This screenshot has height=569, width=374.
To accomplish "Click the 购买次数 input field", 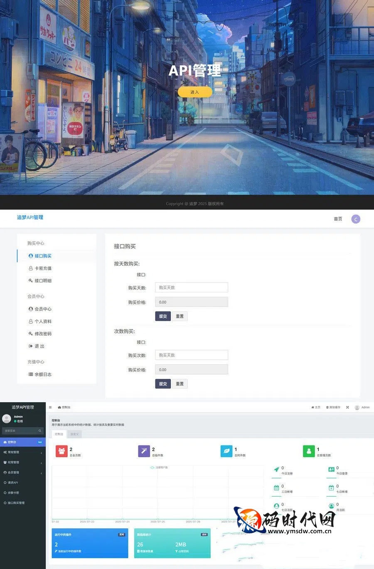I will [x=191, y=355].
